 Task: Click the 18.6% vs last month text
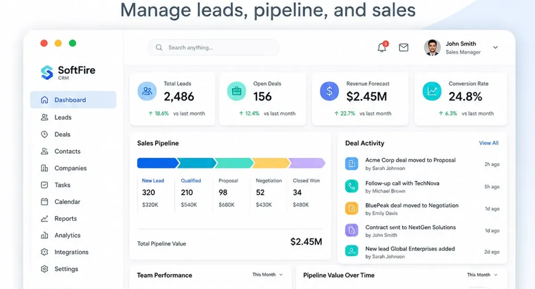(177, 113)
